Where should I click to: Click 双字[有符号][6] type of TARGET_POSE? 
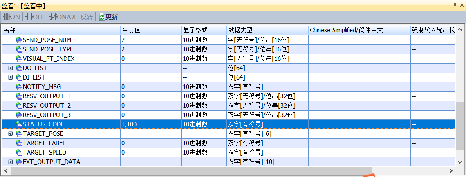[x=250, y=134]
